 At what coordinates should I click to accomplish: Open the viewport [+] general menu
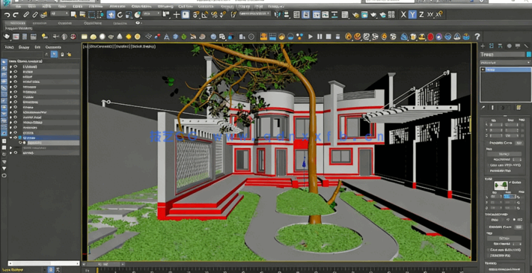pyautogui.click(x=85, y=46)
